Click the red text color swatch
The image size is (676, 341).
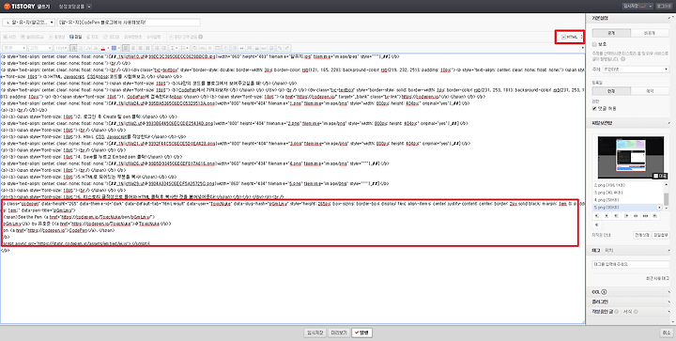pos(103,48)
